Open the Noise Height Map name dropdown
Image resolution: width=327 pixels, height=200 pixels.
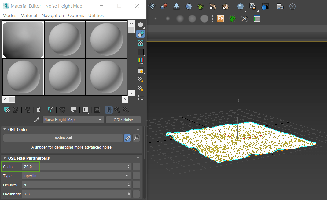(x=73, y=120)
